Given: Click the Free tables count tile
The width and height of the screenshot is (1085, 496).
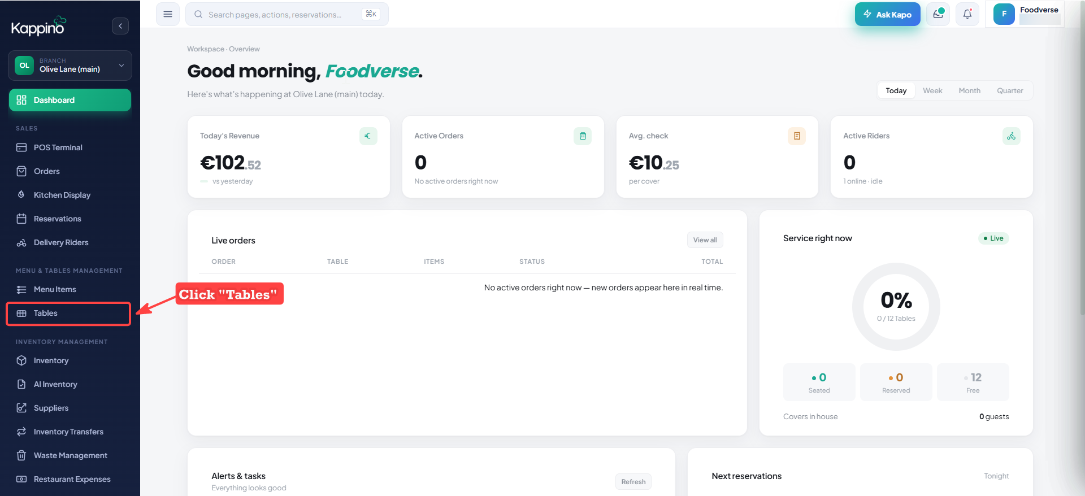Looking at the screenshot, I should pyautogui.click(x=973, y=382).
